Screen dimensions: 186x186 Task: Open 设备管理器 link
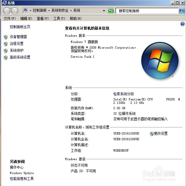tap(18, 37)
